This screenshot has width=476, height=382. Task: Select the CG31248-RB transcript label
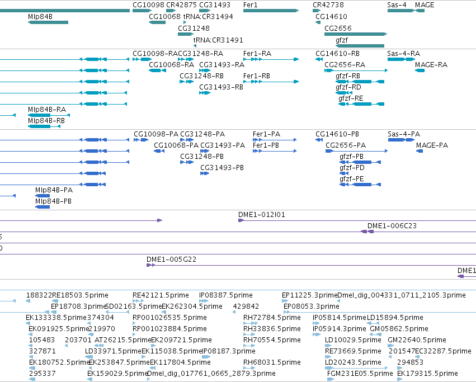[201, 76]
